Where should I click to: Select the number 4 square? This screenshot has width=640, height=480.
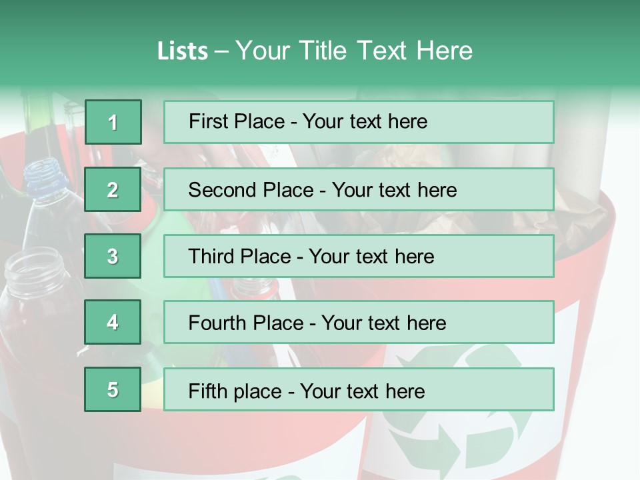coord(113,322)
